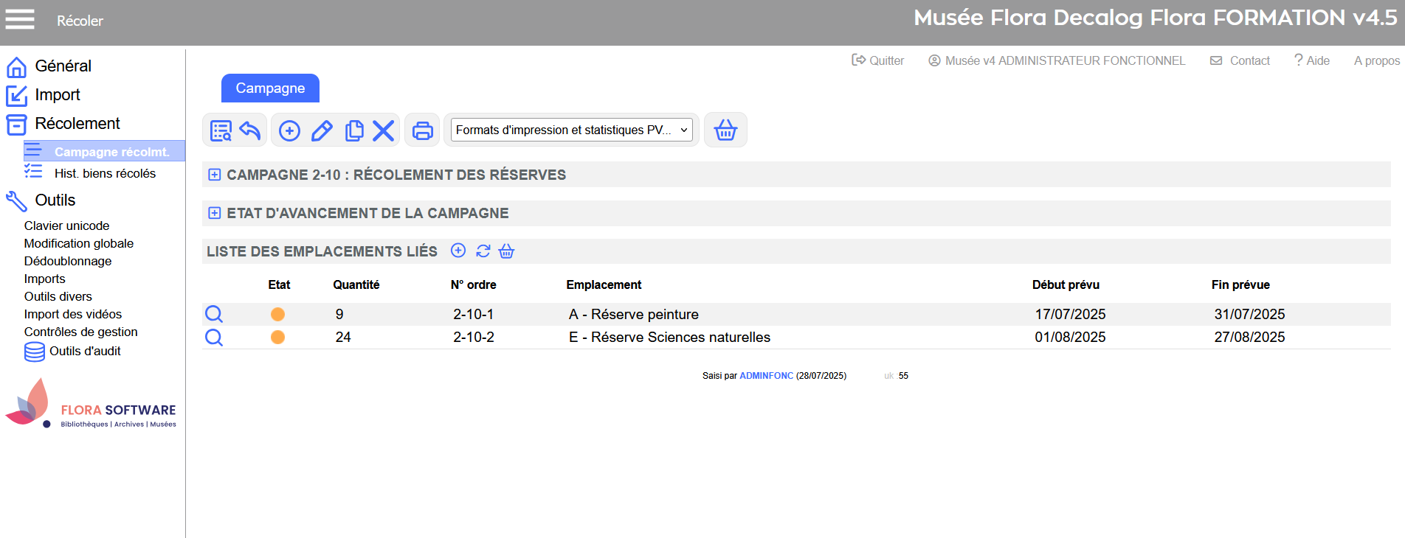Click the search list icon in toolbar
Image resolution: width=1405 pixels, height=538 pixels.
(x=221, y=130)
